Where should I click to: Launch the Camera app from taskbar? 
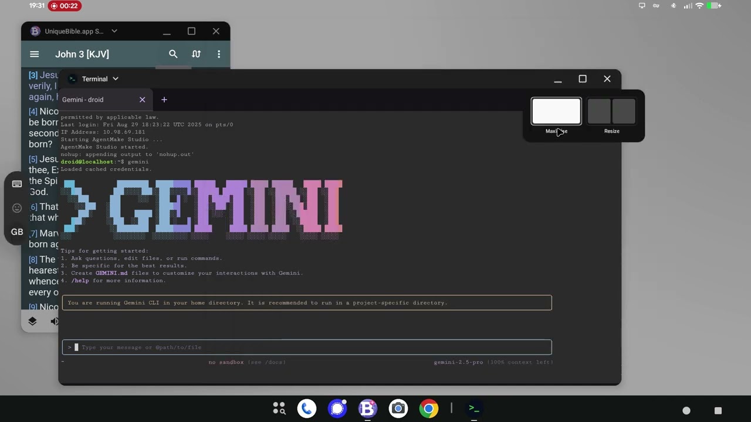pyautogui.click(x=398, y=409)
